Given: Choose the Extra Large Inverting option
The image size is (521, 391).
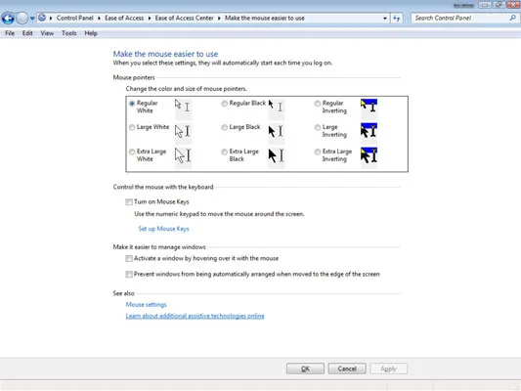Looking at the screenshot, I should click(x=318, y=152).
